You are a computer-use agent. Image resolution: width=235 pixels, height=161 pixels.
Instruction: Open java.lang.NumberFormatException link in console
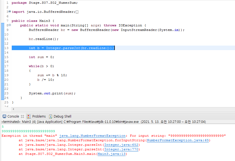[x=92, y=136]
